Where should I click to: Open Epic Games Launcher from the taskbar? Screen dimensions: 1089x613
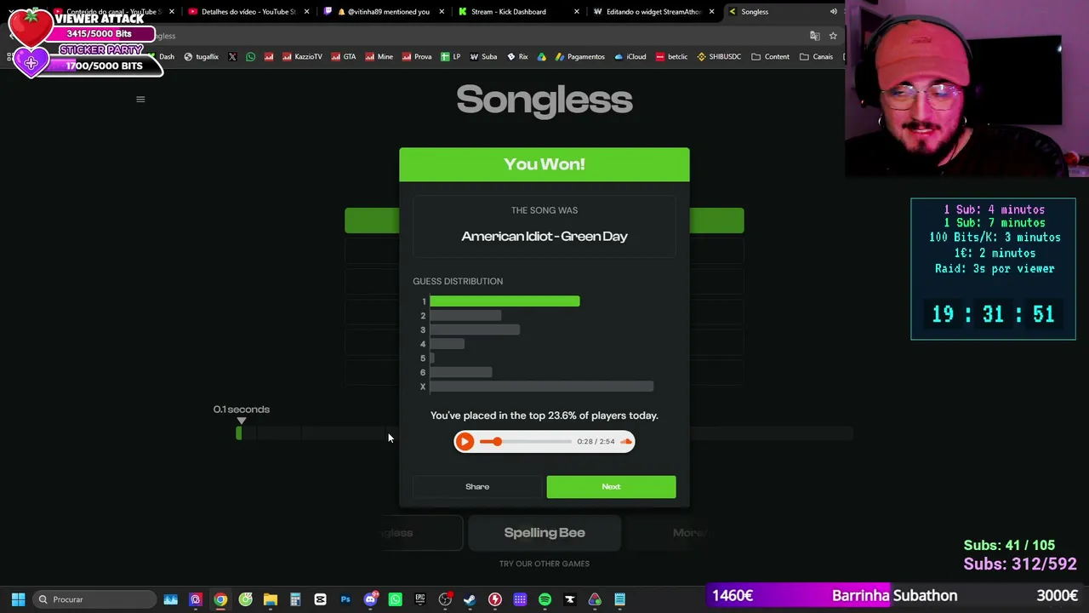(420, 599)
